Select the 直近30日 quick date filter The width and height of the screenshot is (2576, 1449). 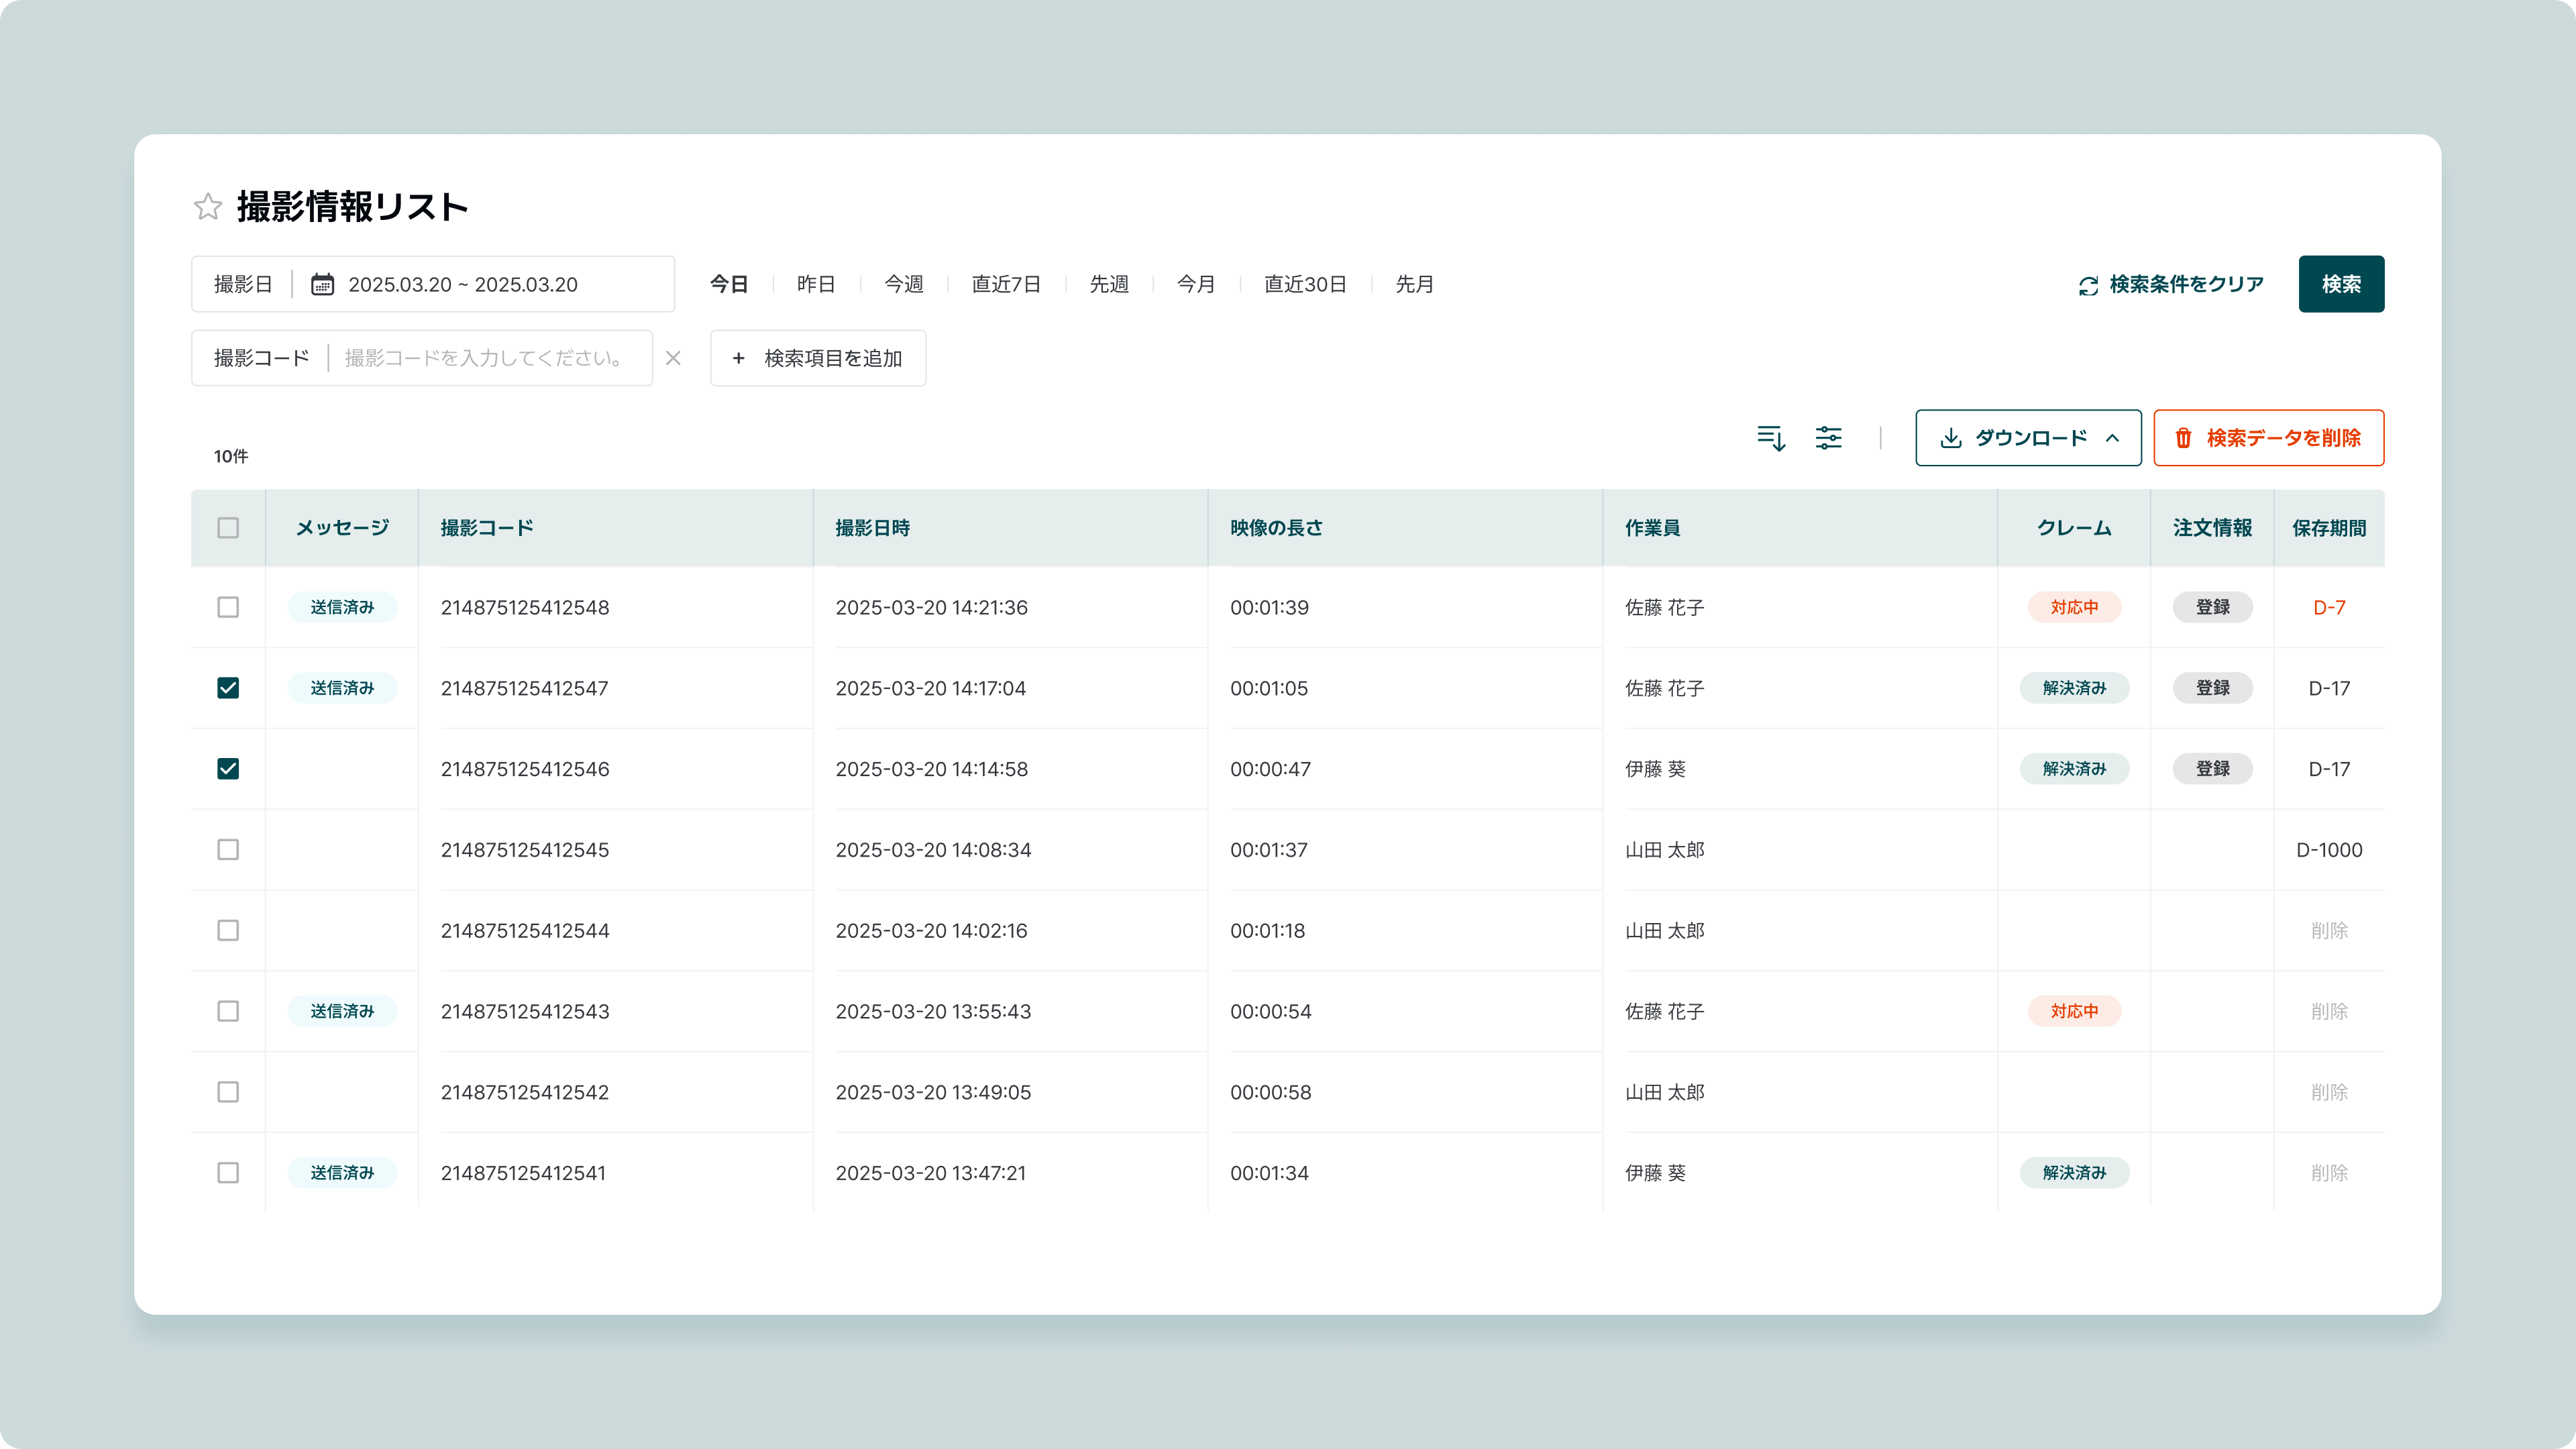pos(1304,284)
